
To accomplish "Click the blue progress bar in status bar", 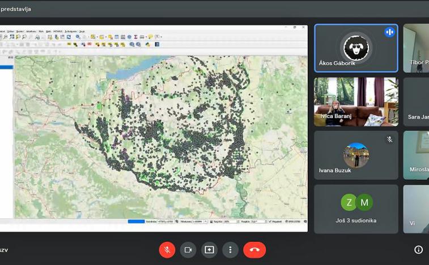I will tap(136, 221).
